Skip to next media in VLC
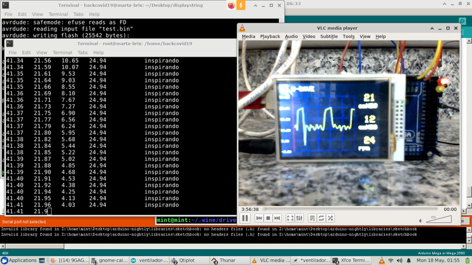This screenshot has width=472, height=265. click(277, 218)
